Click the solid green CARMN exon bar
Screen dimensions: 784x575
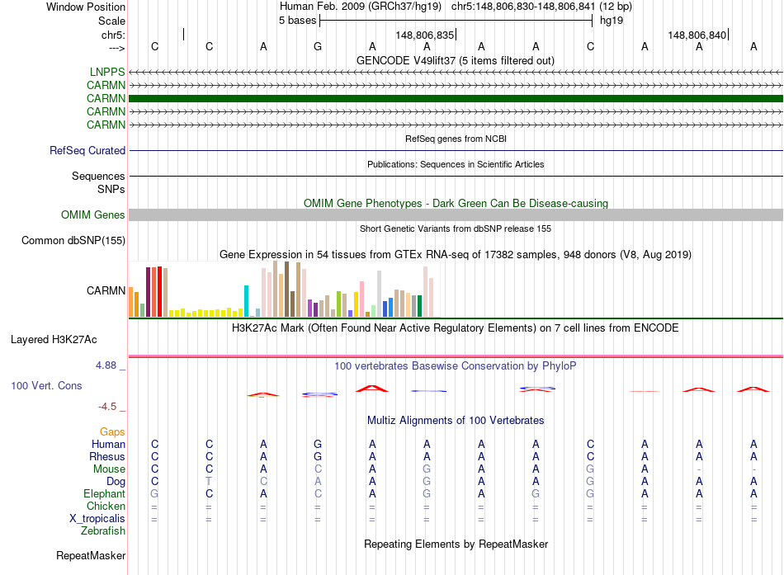(x=456, y=98)
